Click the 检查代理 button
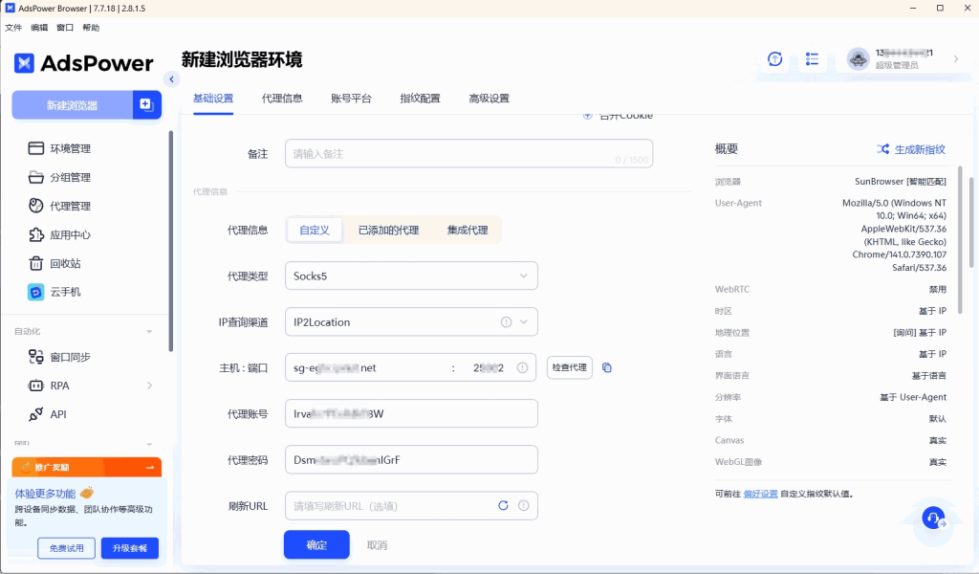Image resolution: width=979 pixels, height=574 pixels. 569,367
